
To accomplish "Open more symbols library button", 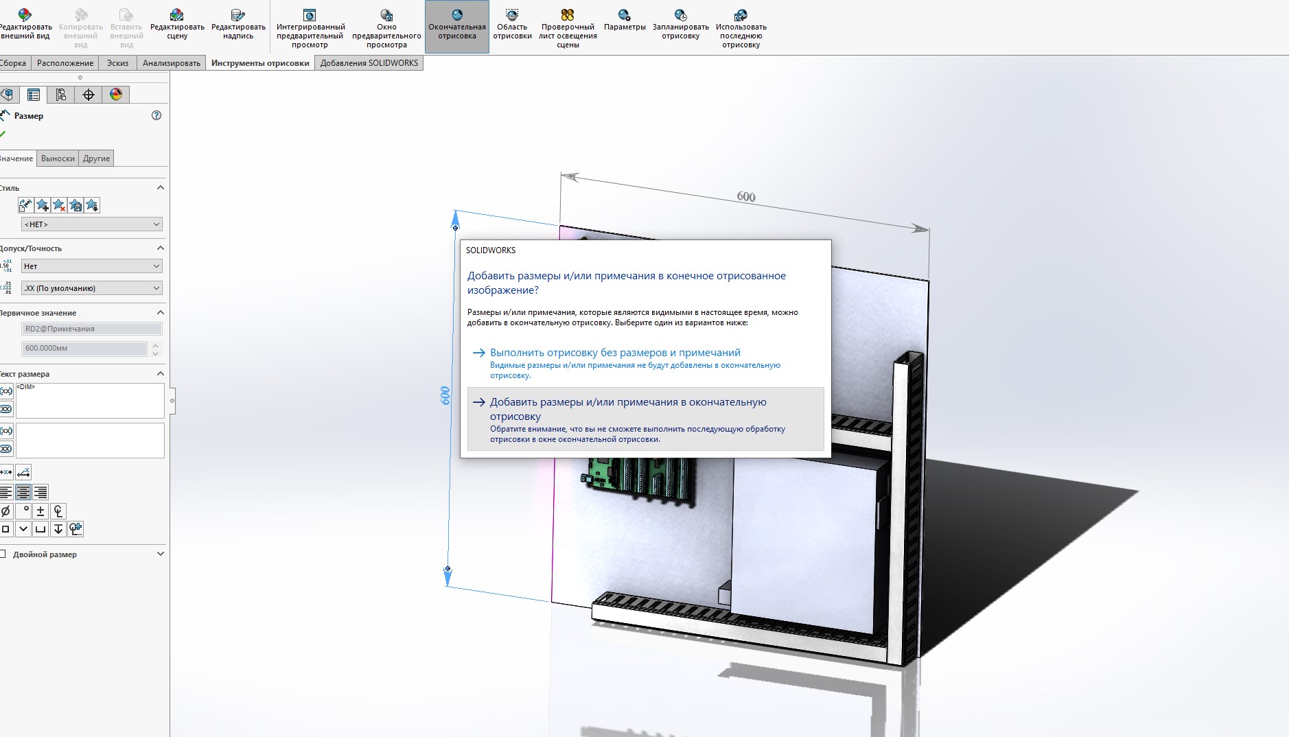I will pos(76,528).
